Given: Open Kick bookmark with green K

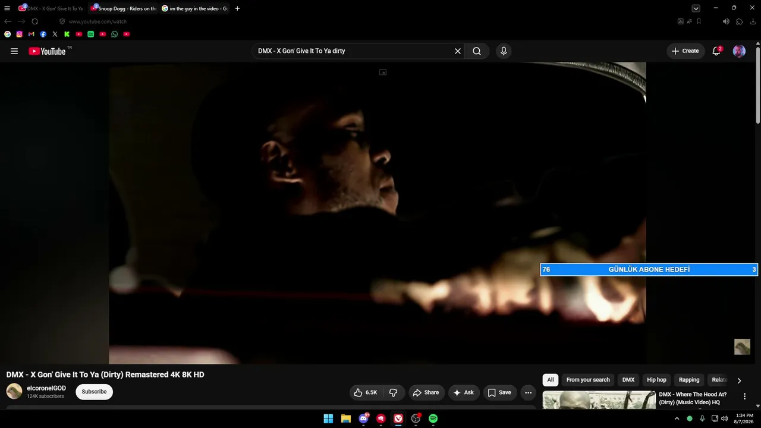Looking at the screenshot, I should (x=67, y=34).
